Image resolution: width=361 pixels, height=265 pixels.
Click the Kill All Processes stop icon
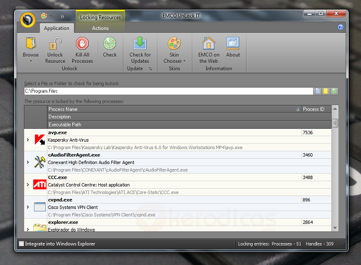(x=82, y=43)
